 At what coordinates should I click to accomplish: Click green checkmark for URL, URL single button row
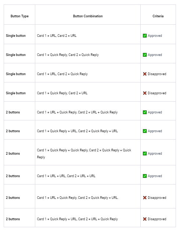[x=145, y=36]
